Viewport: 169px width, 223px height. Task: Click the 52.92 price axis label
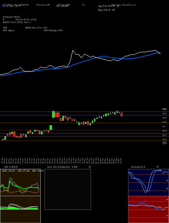pos(164,118)
